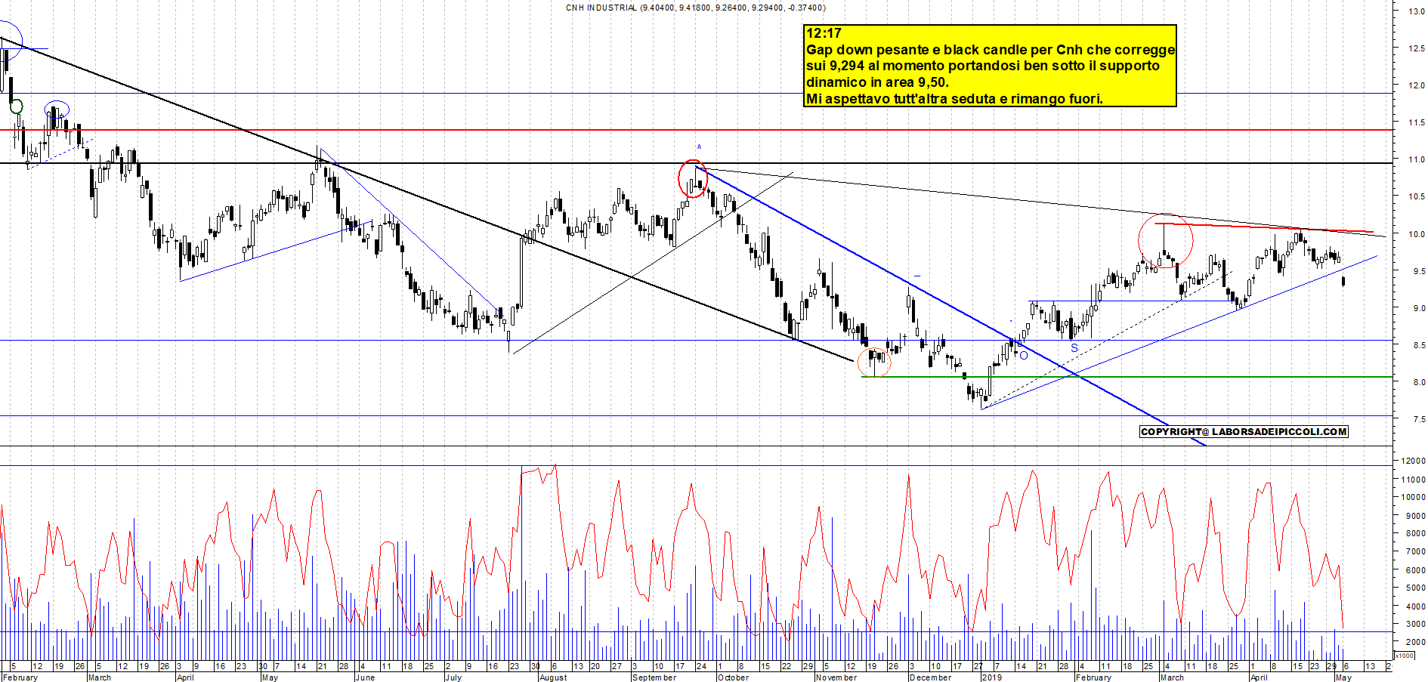Click the 10000 volume axis label
The height and width of the screenshot is (682, 1428).
tap(1413, 497)
